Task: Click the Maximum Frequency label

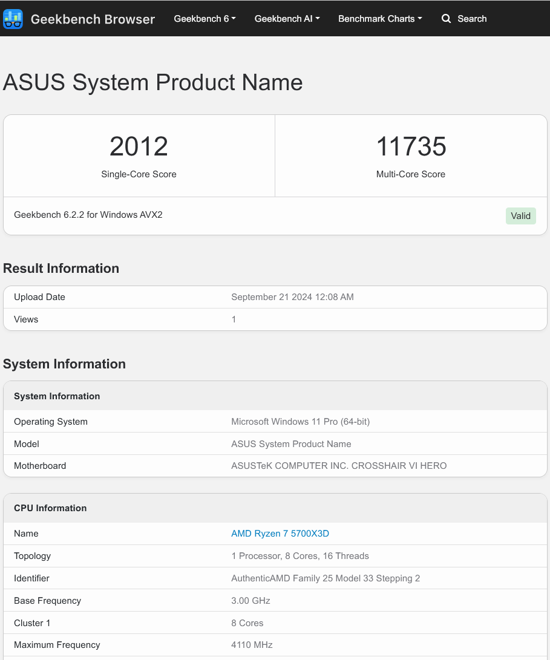Action: 57,645
